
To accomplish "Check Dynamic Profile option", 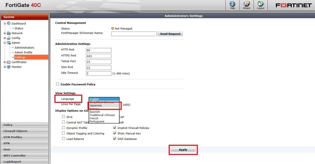I will click(x=63, y=127).
